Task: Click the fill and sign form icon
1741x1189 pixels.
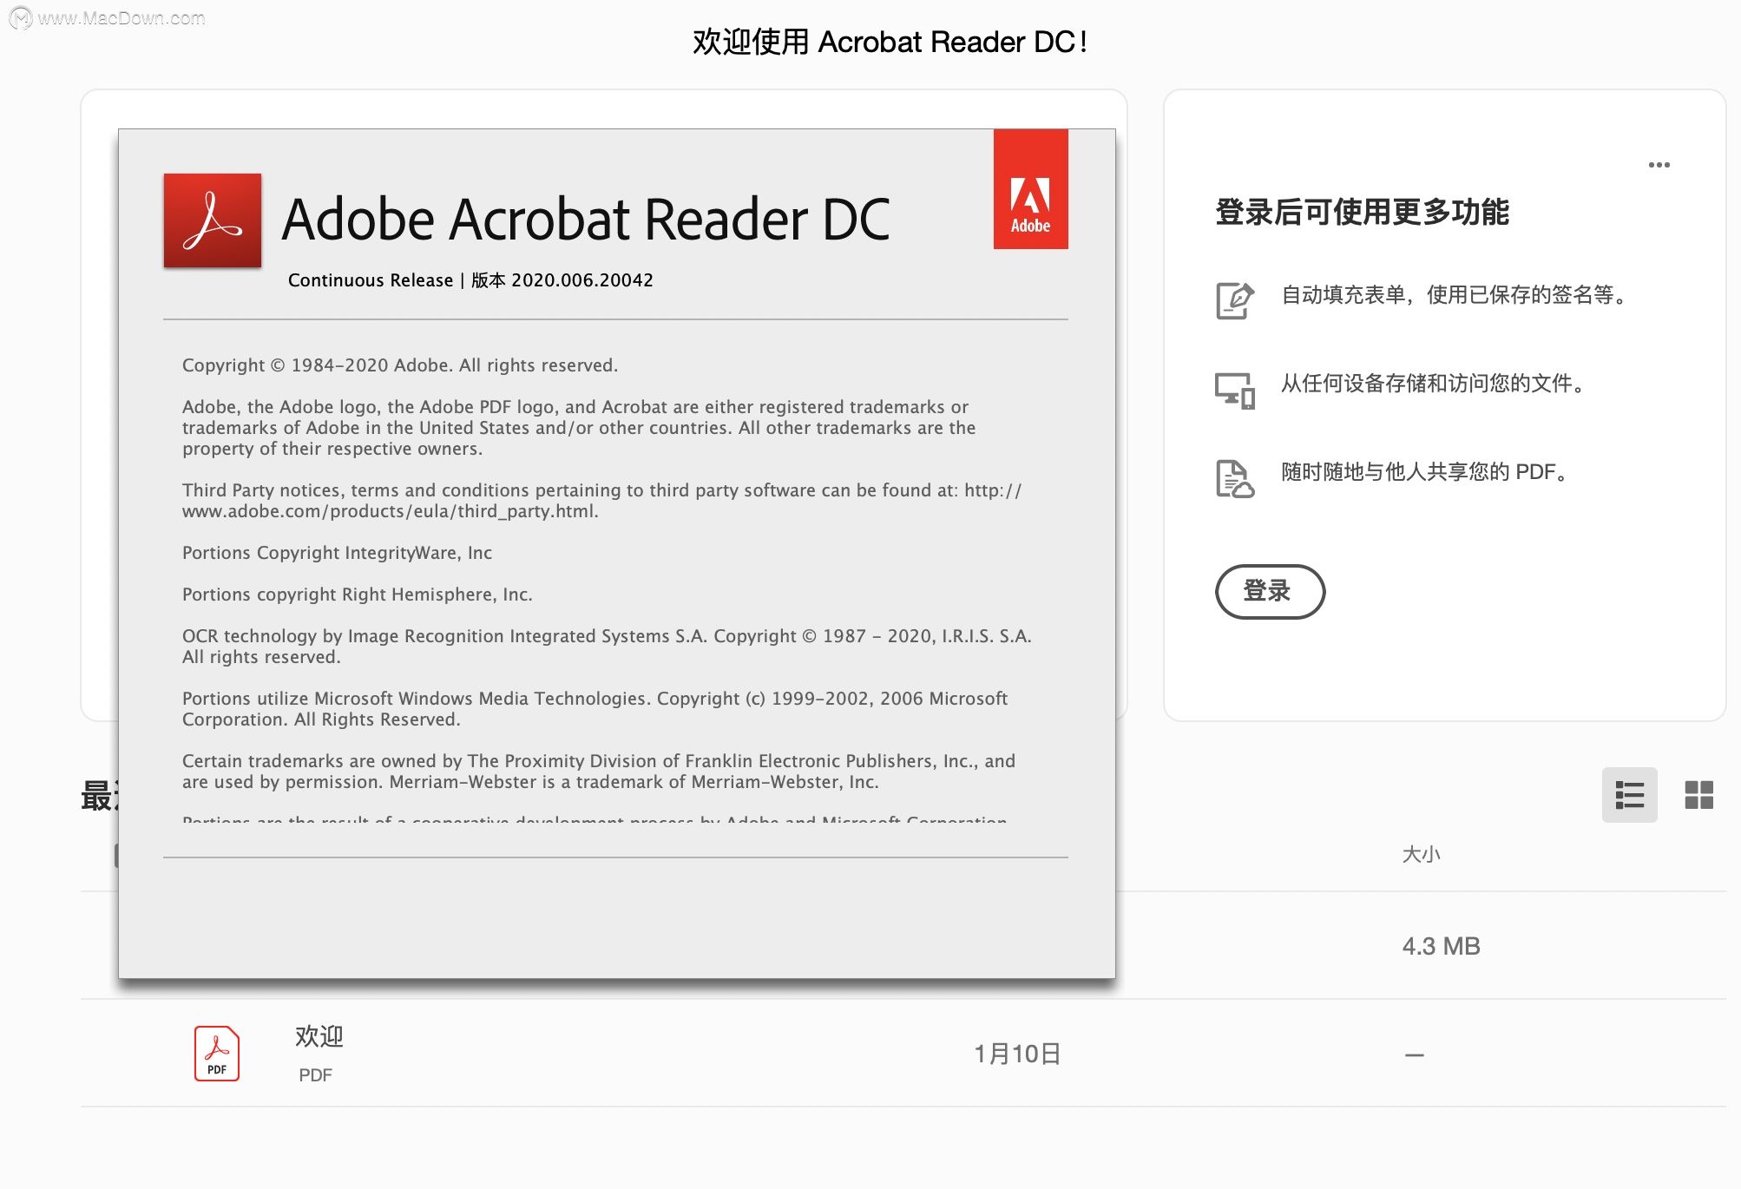Action: pyautogui.click(x=1234, y=300)
